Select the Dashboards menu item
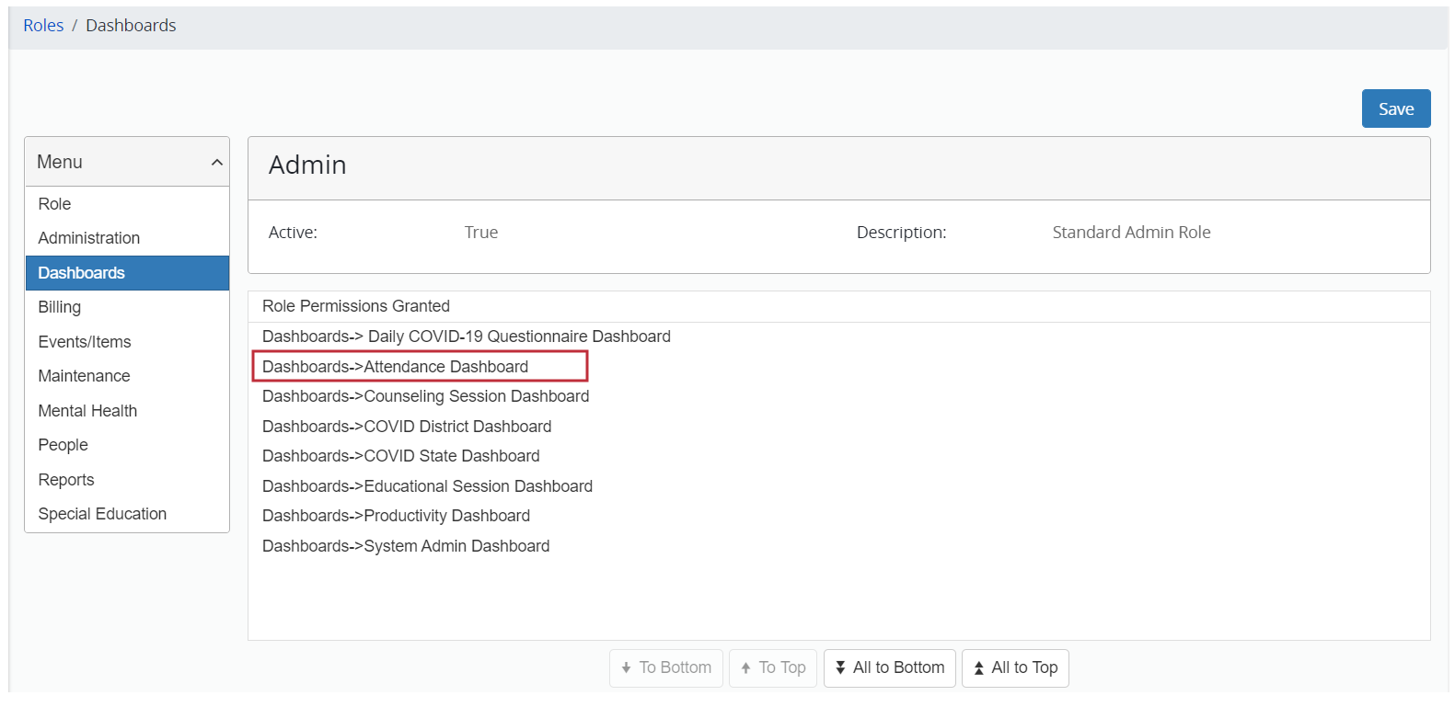 [x=82, y=273]
